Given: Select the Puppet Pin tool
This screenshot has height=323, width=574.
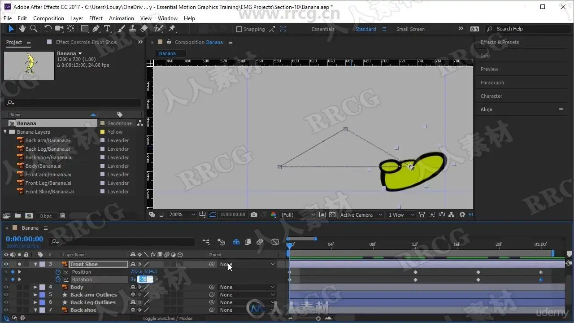Looking at the screenshot, I should tap(171, 29).
